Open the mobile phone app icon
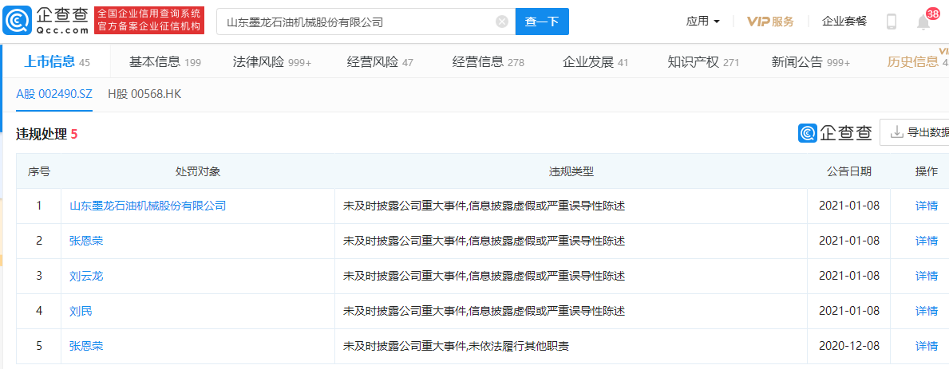 891,22
